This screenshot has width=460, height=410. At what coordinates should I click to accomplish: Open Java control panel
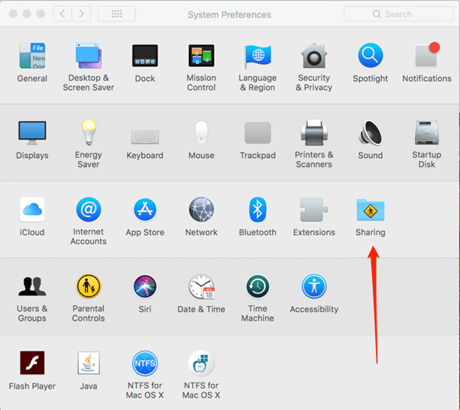tap(89, 363)
